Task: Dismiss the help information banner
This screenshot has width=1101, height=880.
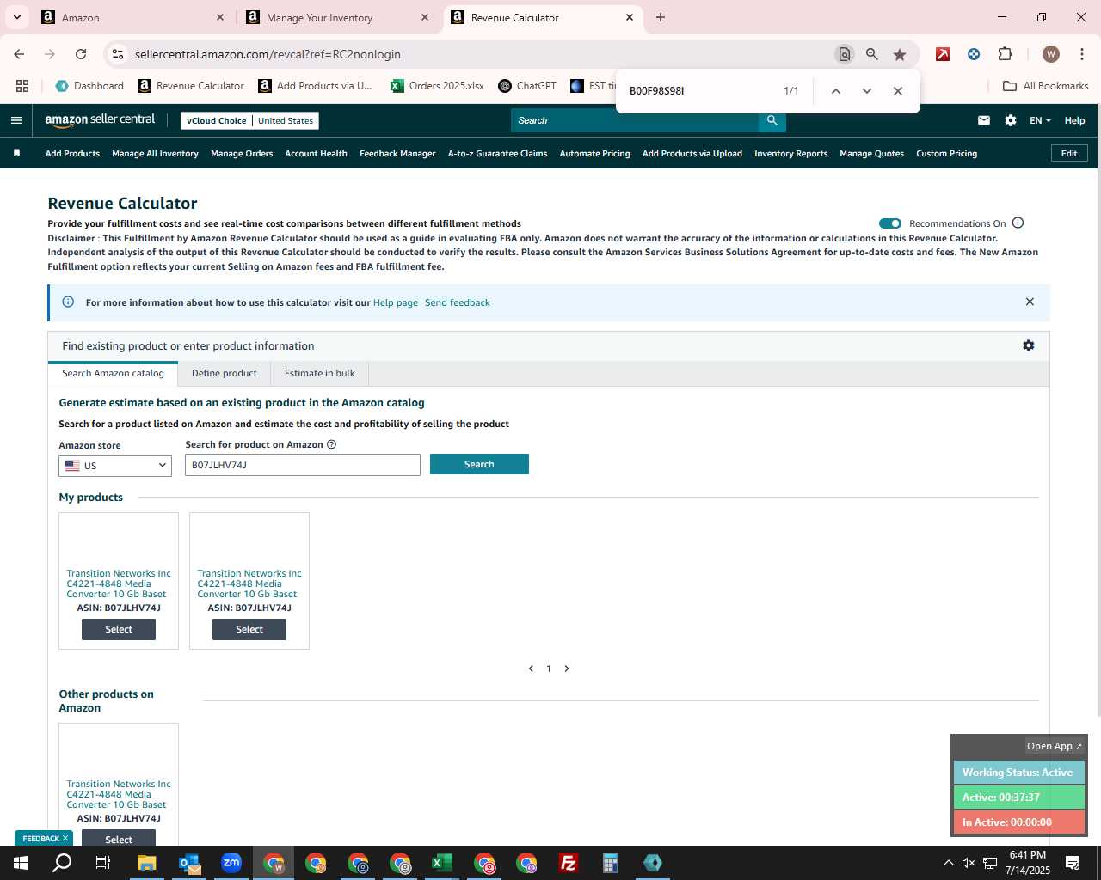Action: pyautogui.click(x=1030, y=302)
